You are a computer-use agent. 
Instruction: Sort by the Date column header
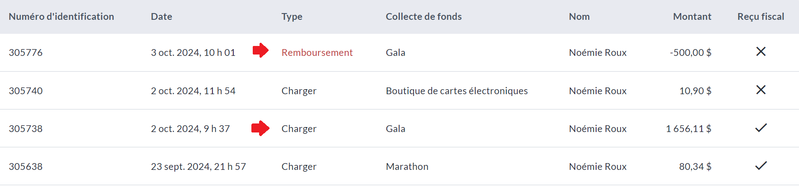tap(161, 17)
